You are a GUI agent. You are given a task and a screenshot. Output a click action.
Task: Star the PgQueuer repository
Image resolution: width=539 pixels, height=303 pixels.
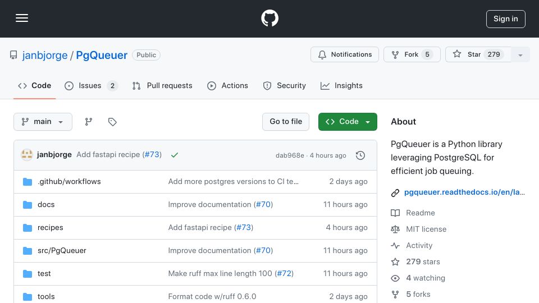pyautogui.click(x=478, y=54)
